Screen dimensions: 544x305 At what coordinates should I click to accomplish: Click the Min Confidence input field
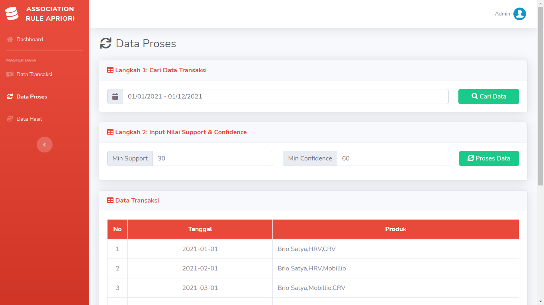[x=393, y=158]
